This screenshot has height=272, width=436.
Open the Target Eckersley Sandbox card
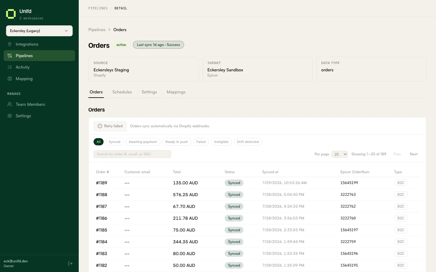coord(257,69)
